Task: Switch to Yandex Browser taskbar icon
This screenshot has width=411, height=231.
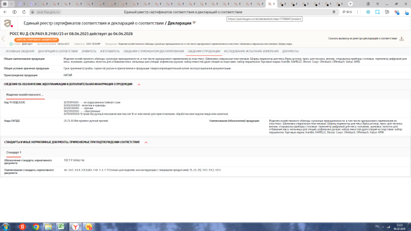Action: coord(75,227)
